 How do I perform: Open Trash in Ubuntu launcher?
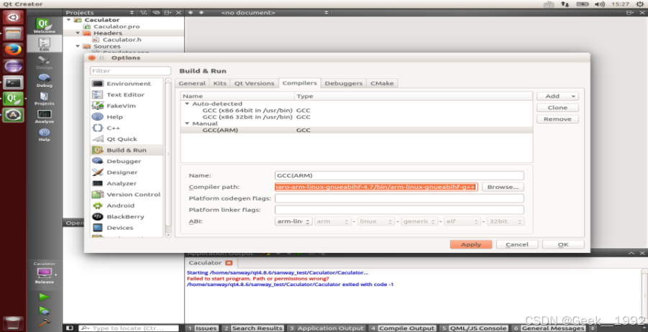click(13, 322)
